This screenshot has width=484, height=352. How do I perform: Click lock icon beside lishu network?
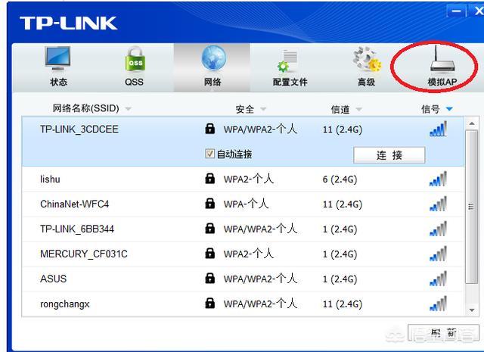tap(210, 179)
